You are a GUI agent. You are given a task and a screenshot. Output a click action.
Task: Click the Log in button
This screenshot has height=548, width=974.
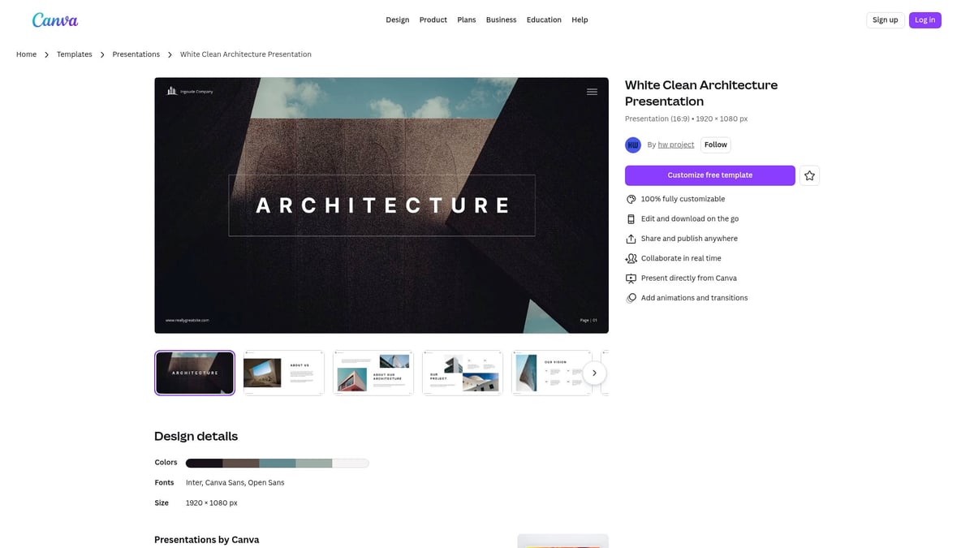924,19
